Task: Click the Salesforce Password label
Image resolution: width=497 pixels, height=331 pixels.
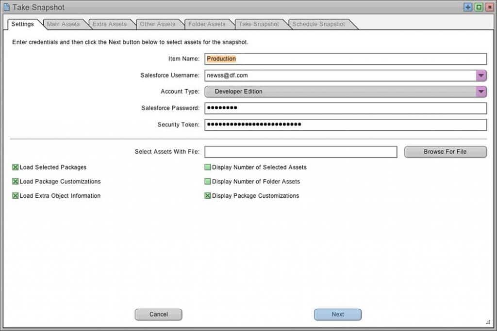Action: [x=170, y=108]
